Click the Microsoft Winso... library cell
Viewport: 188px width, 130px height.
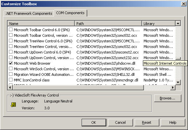[158, 69]
